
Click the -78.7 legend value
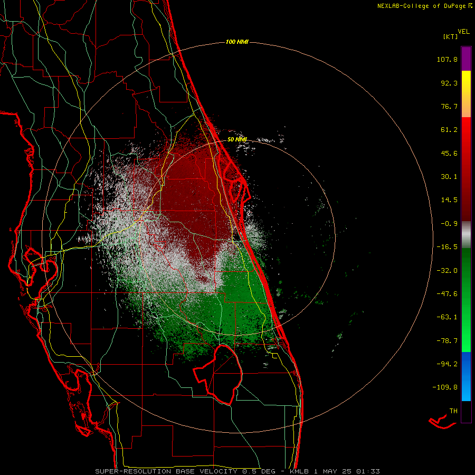pyautogui.click(x=447, y=341)
